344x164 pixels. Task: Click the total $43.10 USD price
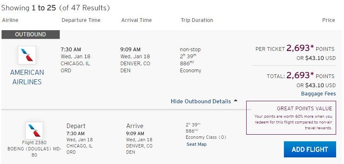tap(320, 85)
